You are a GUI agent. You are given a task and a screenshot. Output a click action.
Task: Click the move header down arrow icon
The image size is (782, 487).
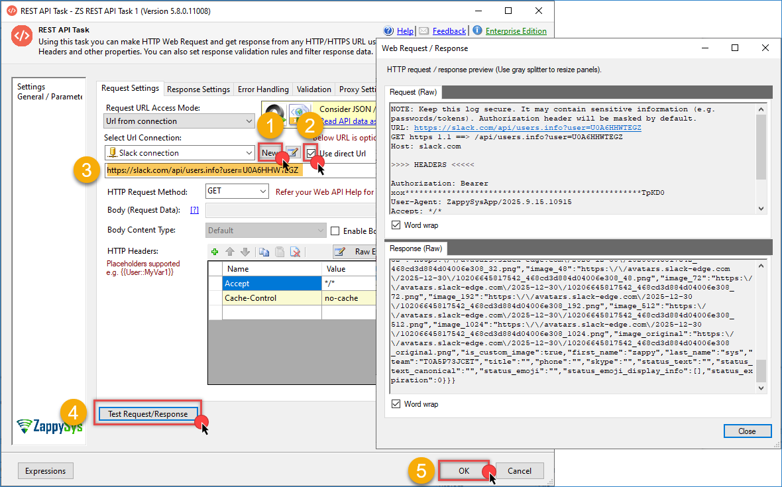(245, 252)
